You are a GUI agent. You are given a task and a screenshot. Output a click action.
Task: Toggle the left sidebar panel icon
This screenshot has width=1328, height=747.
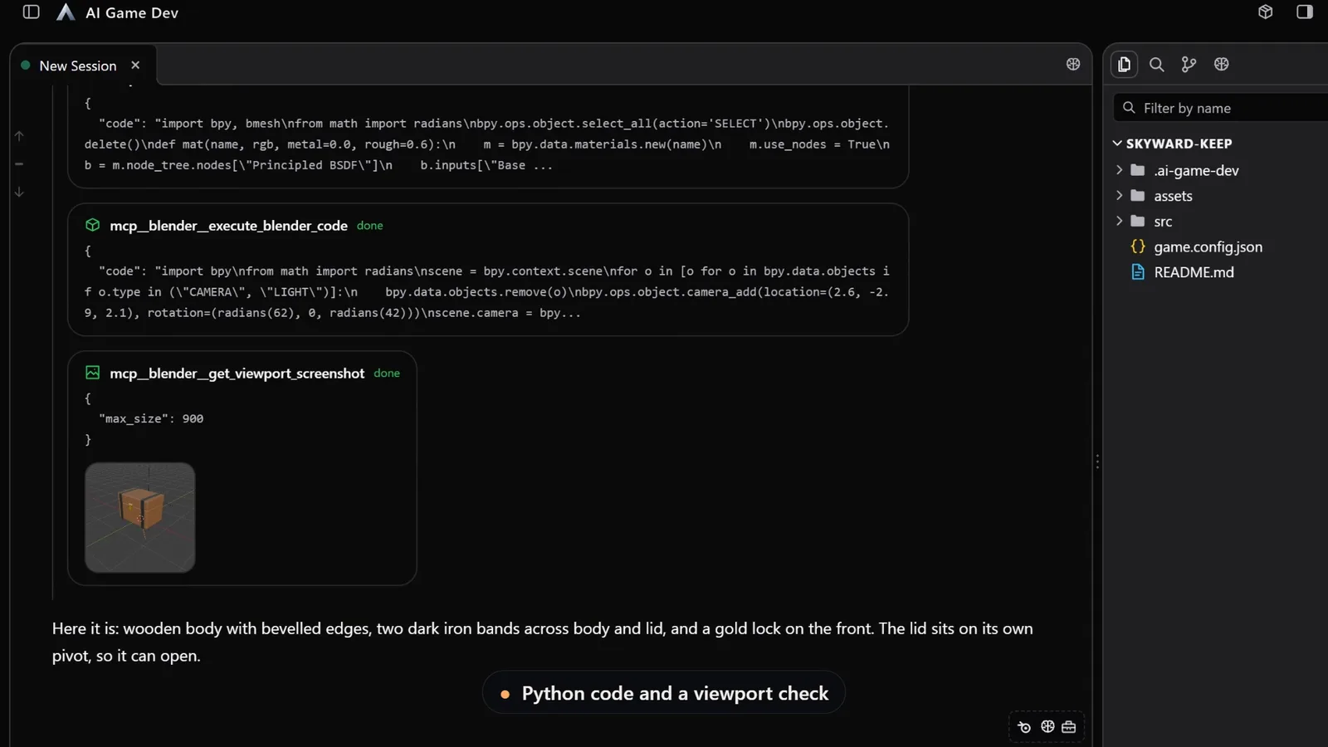[32, 12]
